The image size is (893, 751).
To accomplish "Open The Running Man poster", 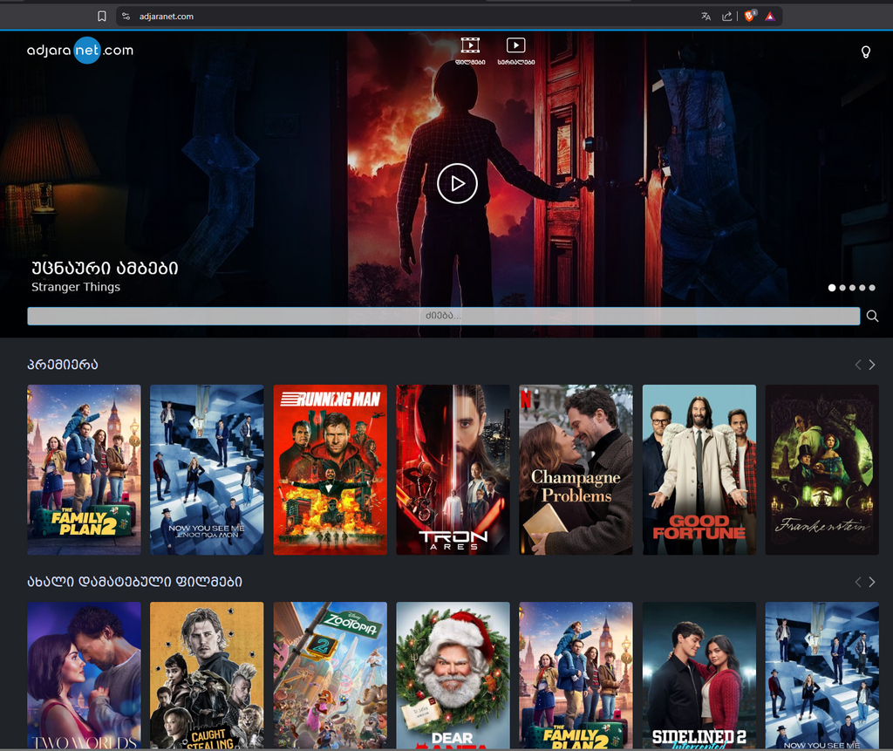I will click(x=330, y=469).
